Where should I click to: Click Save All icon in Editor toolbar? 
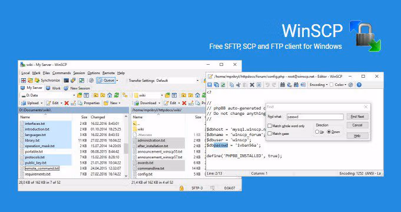216,85
